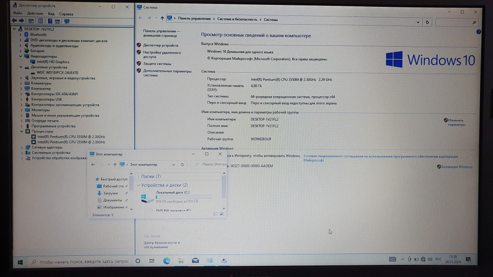The image size is (493, 277).
Task: Select the WDC WD10JPCX-24UE4T0 disk
Action: click(57, 72)
